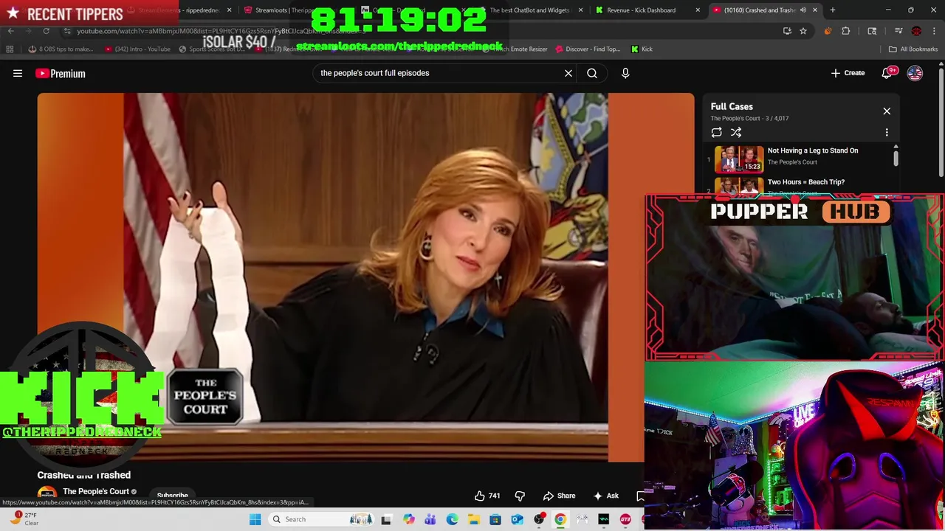Open Microsoft Teams from taskbar
Viewport: 945px width, 531px height.
tap(430, 519)
